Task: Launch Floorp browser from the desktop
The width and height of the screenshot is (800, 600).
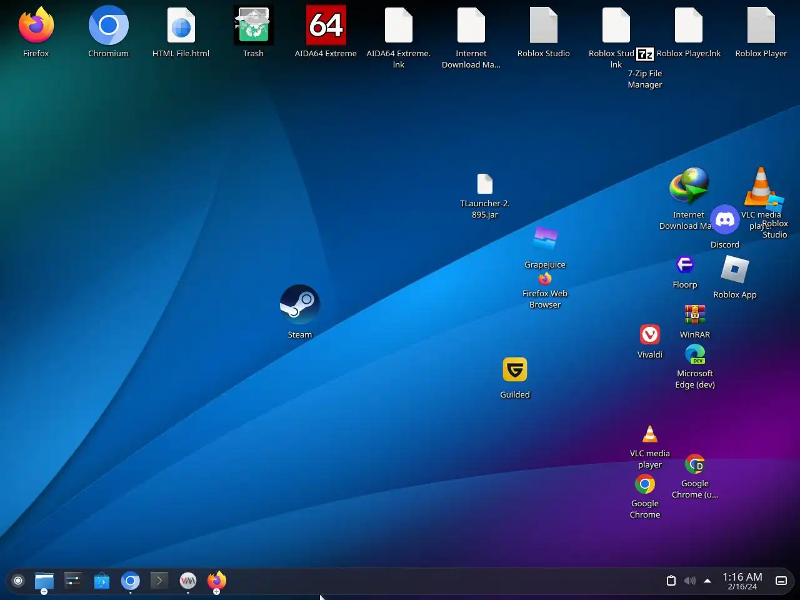Action: tap(685, 264)
